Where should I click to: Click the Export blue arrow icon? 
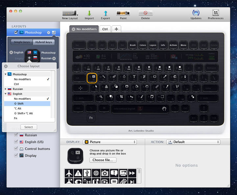(x=106, y=13)
